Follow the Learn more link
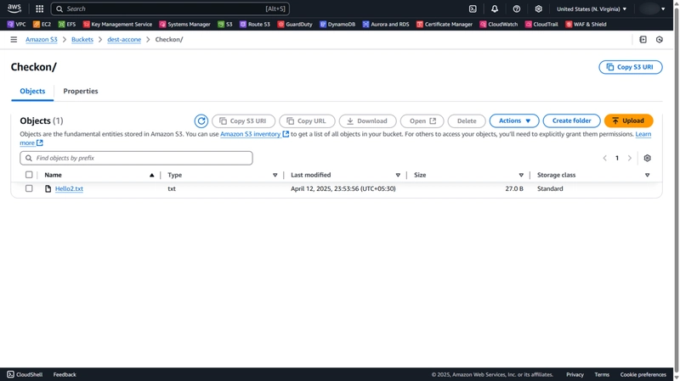680x381 pixels. point(643,134)
